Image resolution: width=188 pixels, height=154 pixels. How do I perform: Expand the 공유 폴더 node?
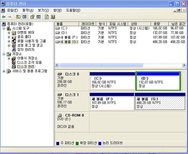click(x=9, y=37)
